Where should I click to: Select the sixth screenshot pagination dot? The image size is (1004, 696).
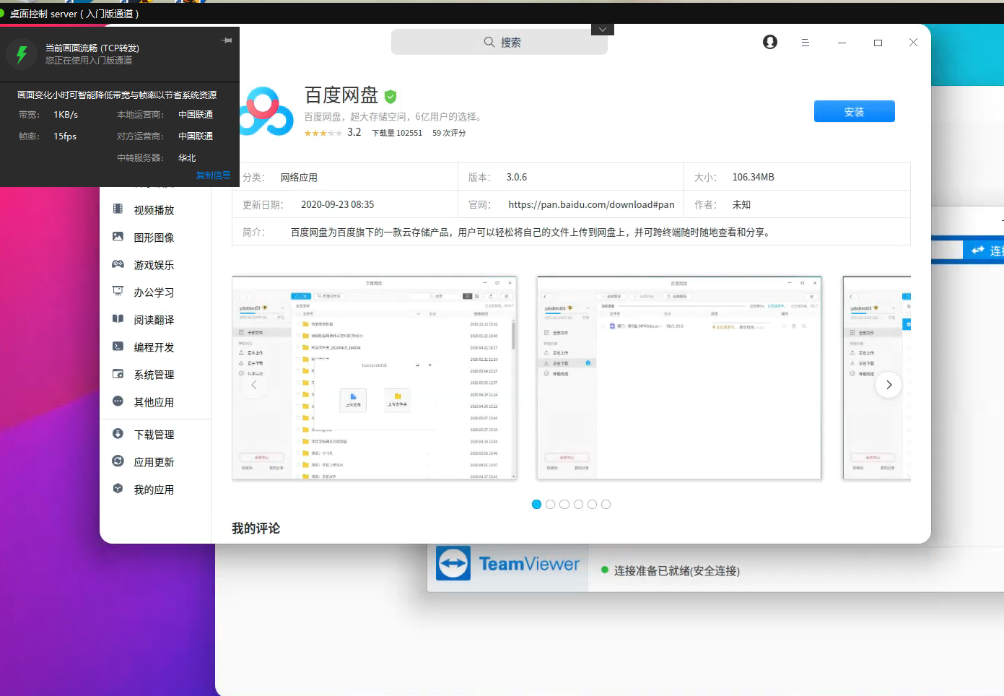pyautogui.click(x=606, y=505)
